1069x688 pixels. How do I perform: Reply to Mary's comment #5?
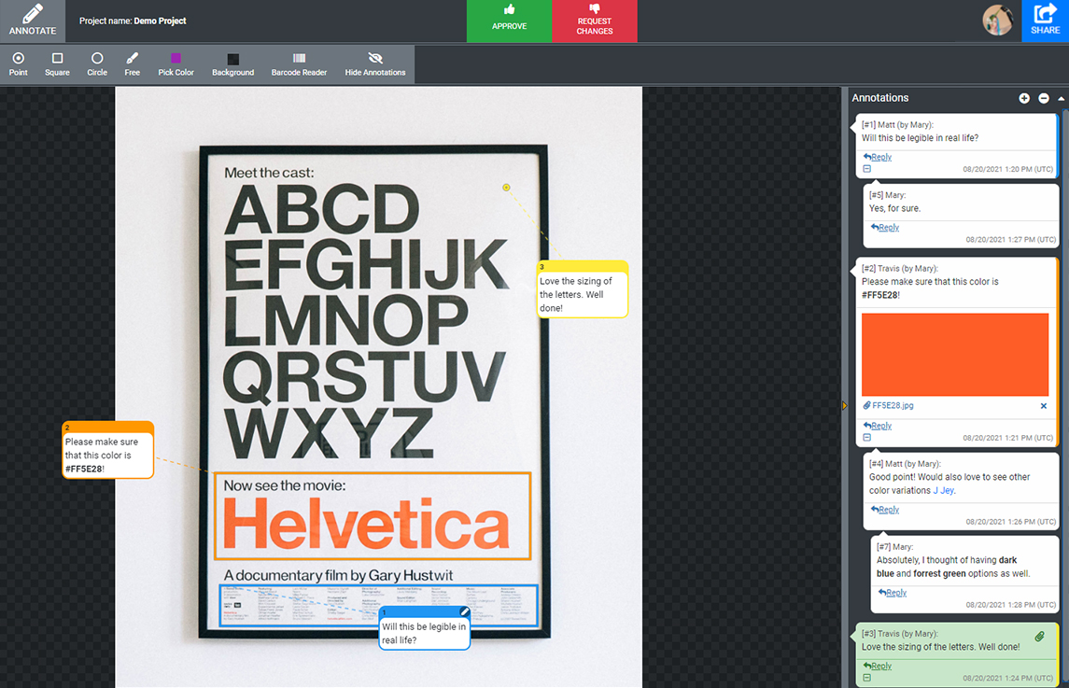[x=885, y=227]
